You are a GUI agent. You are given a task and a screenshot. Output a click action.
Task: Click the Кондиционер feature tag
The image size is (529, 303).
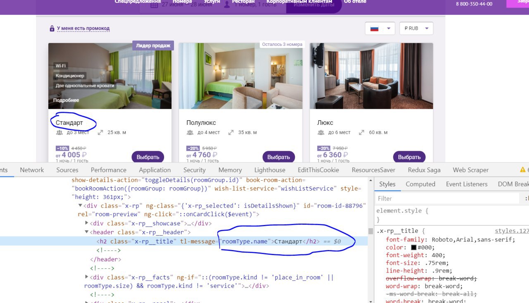point(70,76)
